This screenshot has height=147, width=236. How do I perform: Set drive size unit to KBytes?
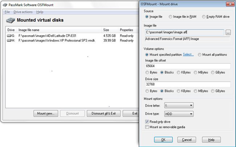(179, 91)
